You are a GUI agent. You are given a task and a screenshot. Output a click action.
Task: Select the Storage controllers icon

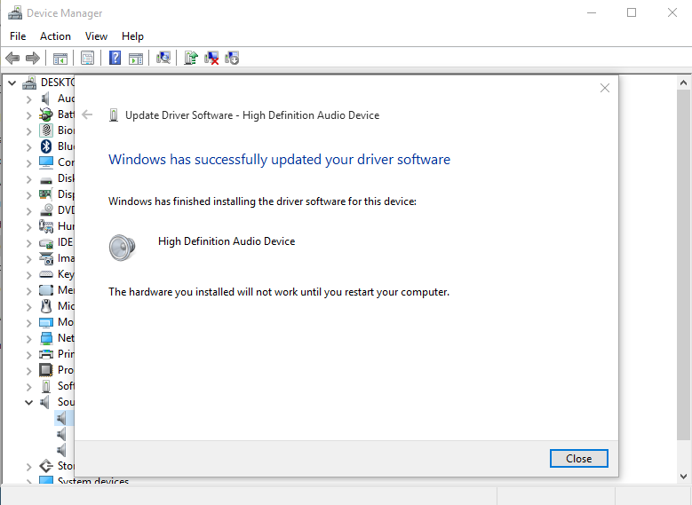click(46, 465)
